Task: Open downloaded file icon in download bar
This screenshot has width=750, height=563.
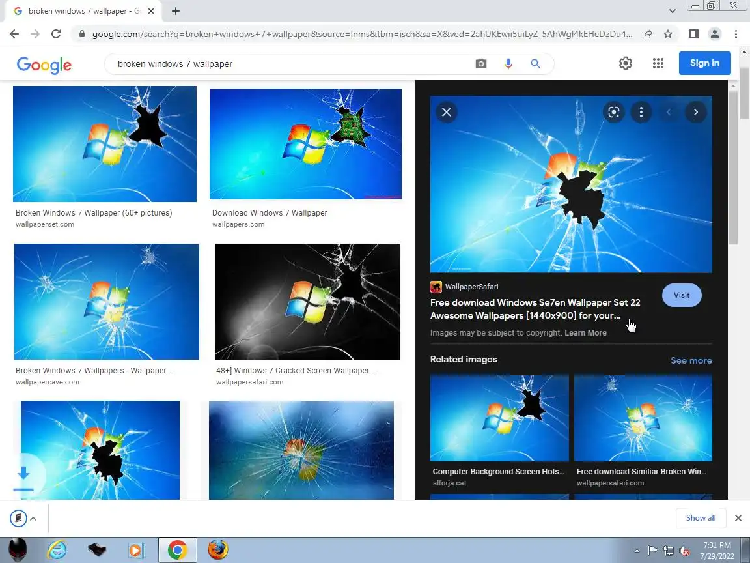Action: (19, 518)
